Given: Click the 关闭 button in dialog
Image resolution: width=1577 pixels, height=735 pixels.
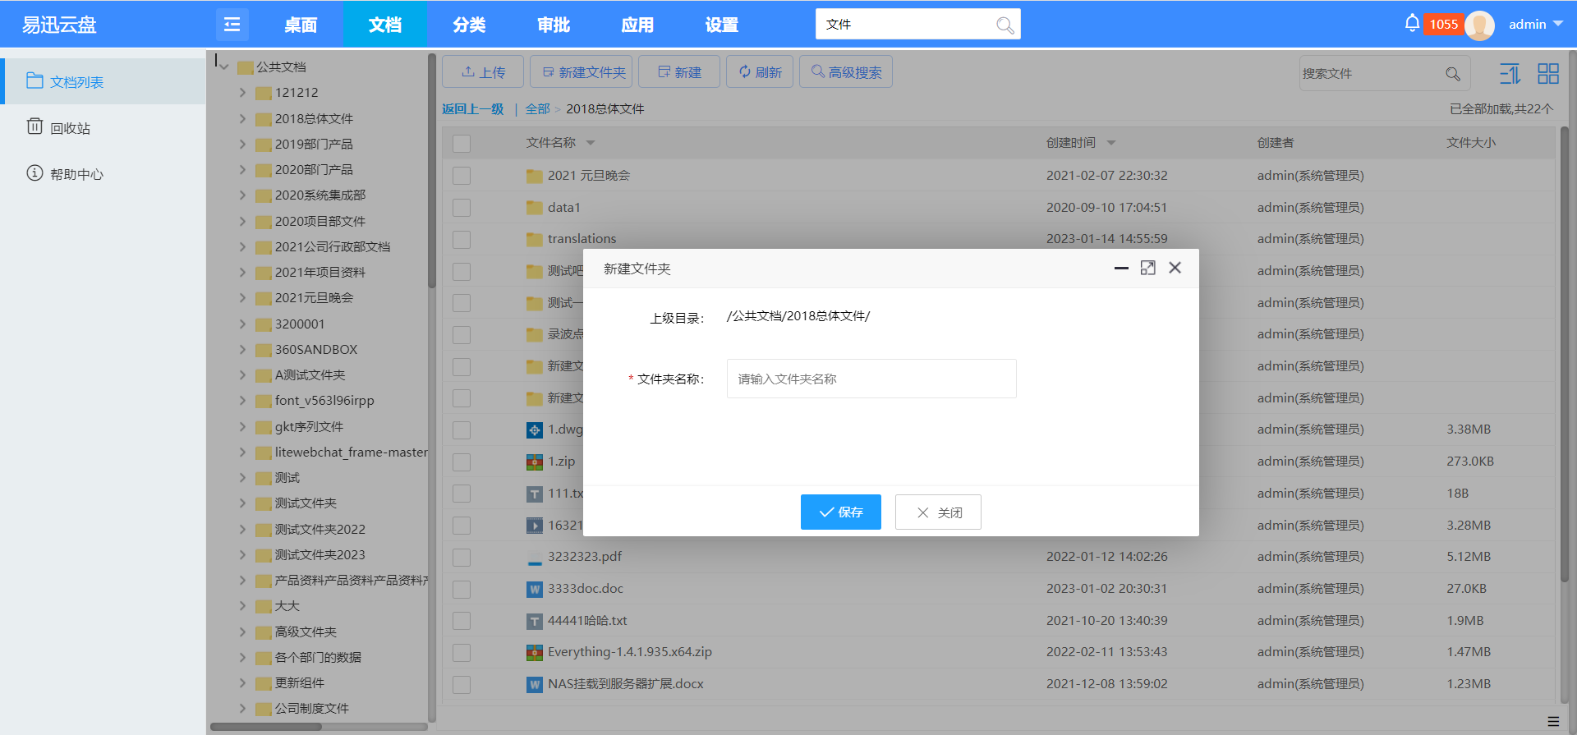Looking at the screenshot, I should 938,512.
